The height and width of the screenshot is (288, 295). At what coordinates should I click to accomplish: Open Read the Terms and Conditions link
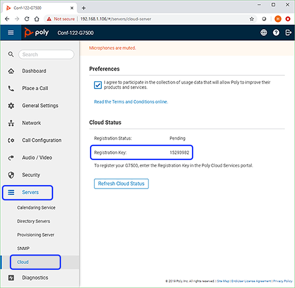(x=131, y=102)
